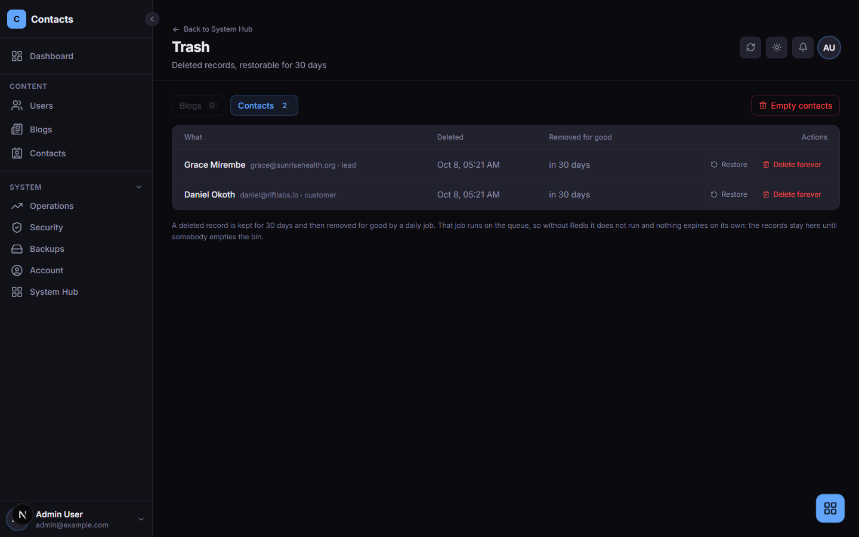Open Dashboard from the sidebar

coord(76,56)
